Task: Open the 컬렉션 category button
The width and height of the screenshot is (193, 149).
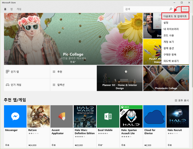Action: point(73,85)
